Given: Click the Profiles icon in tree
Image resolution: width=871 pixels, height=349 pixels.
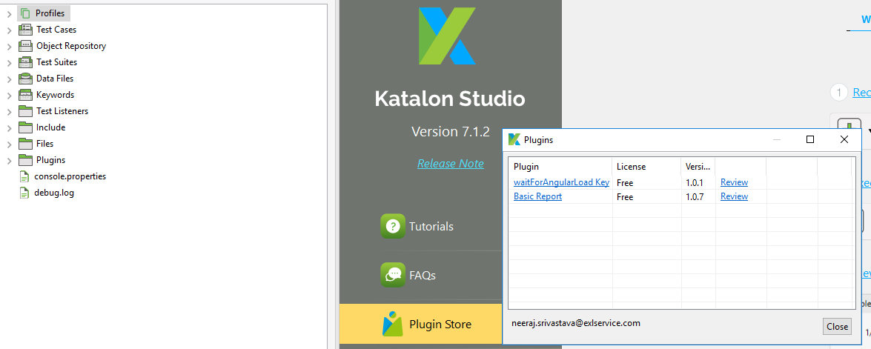Looking at the screenshot, I should [25, 13].
